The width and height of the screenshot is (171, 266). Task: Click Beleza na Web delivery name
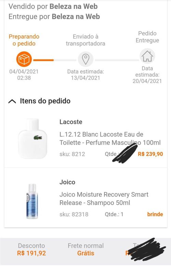[x=76, y=17]
